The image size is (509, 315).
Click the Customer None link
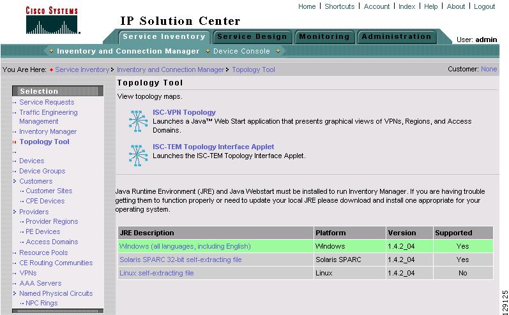(489, 69)
